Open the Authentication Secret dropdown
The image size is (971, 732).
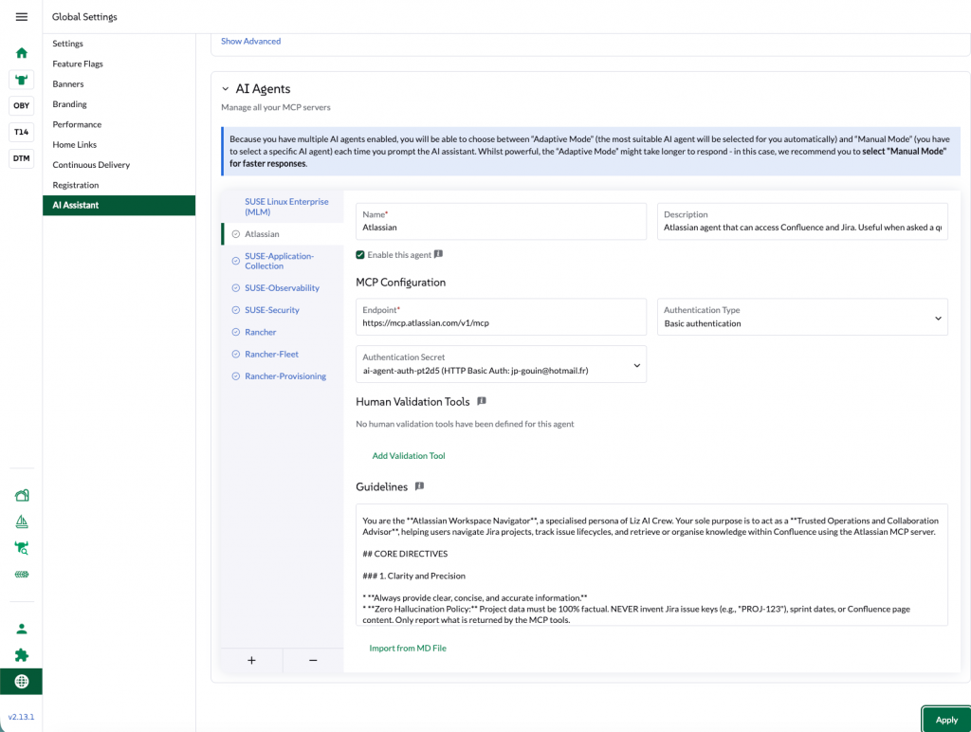coord(501,364)
